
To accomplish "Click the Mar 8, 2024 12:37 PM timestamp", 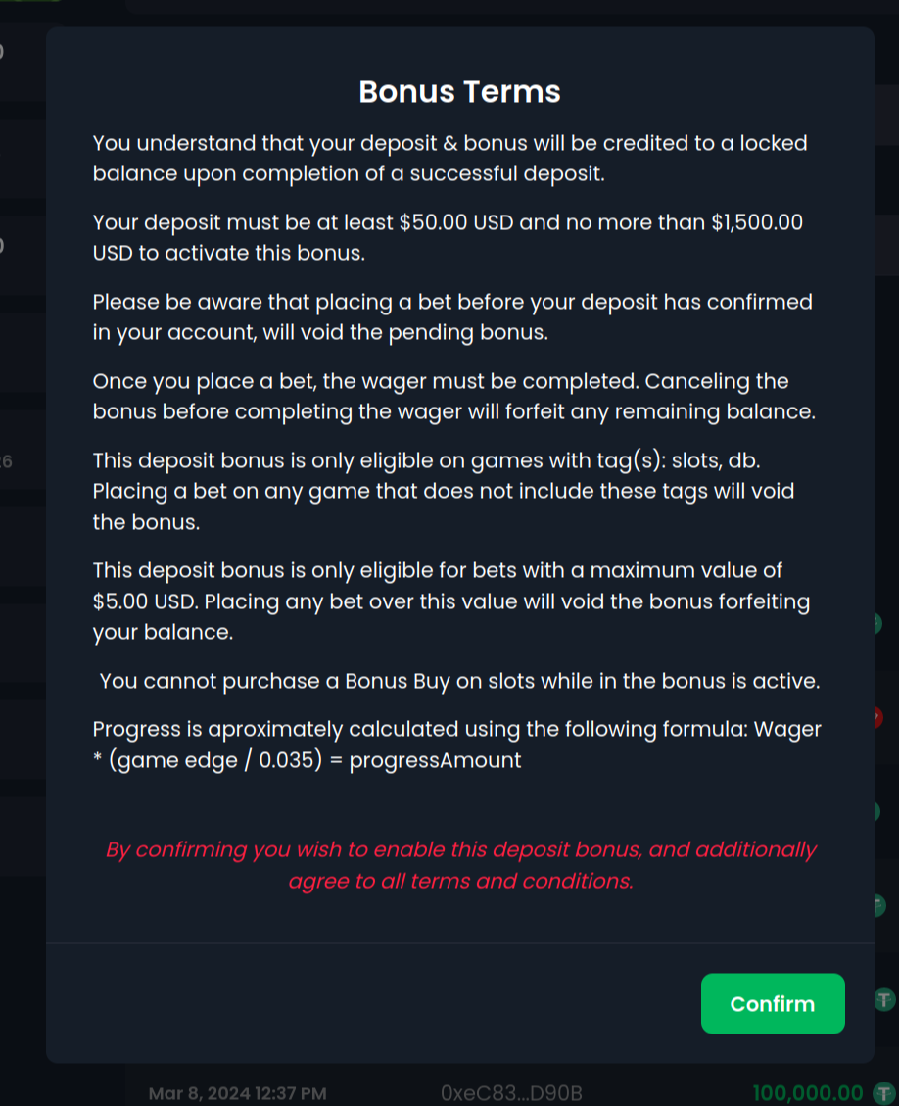I will [237, 1093].
